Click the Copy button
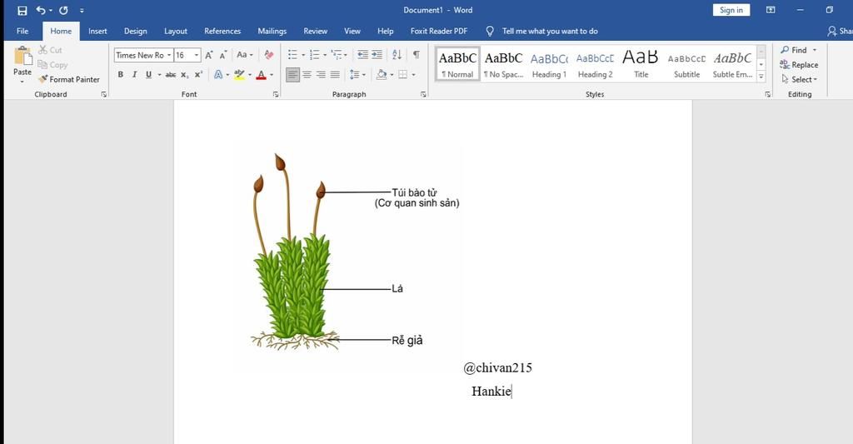The width and height of the screenshot is (853, 444). pos(52,64)
